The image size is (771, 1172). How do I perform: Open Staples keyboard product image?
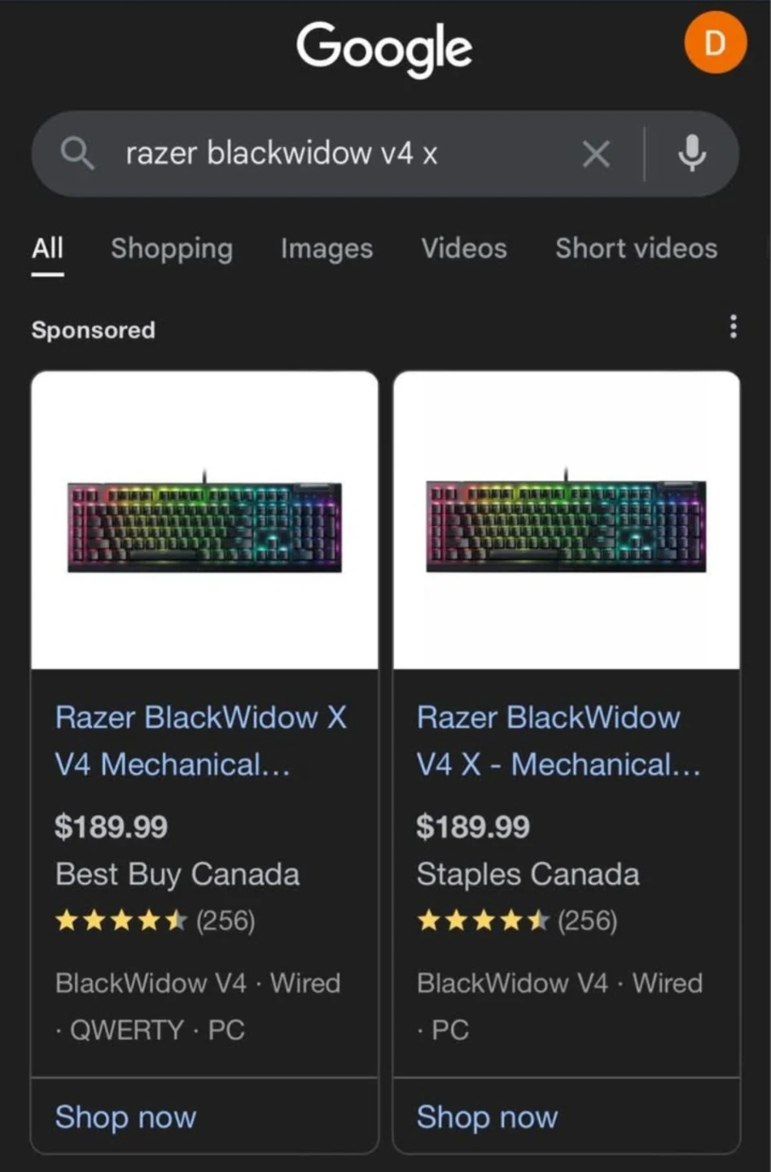click(567, 521)
